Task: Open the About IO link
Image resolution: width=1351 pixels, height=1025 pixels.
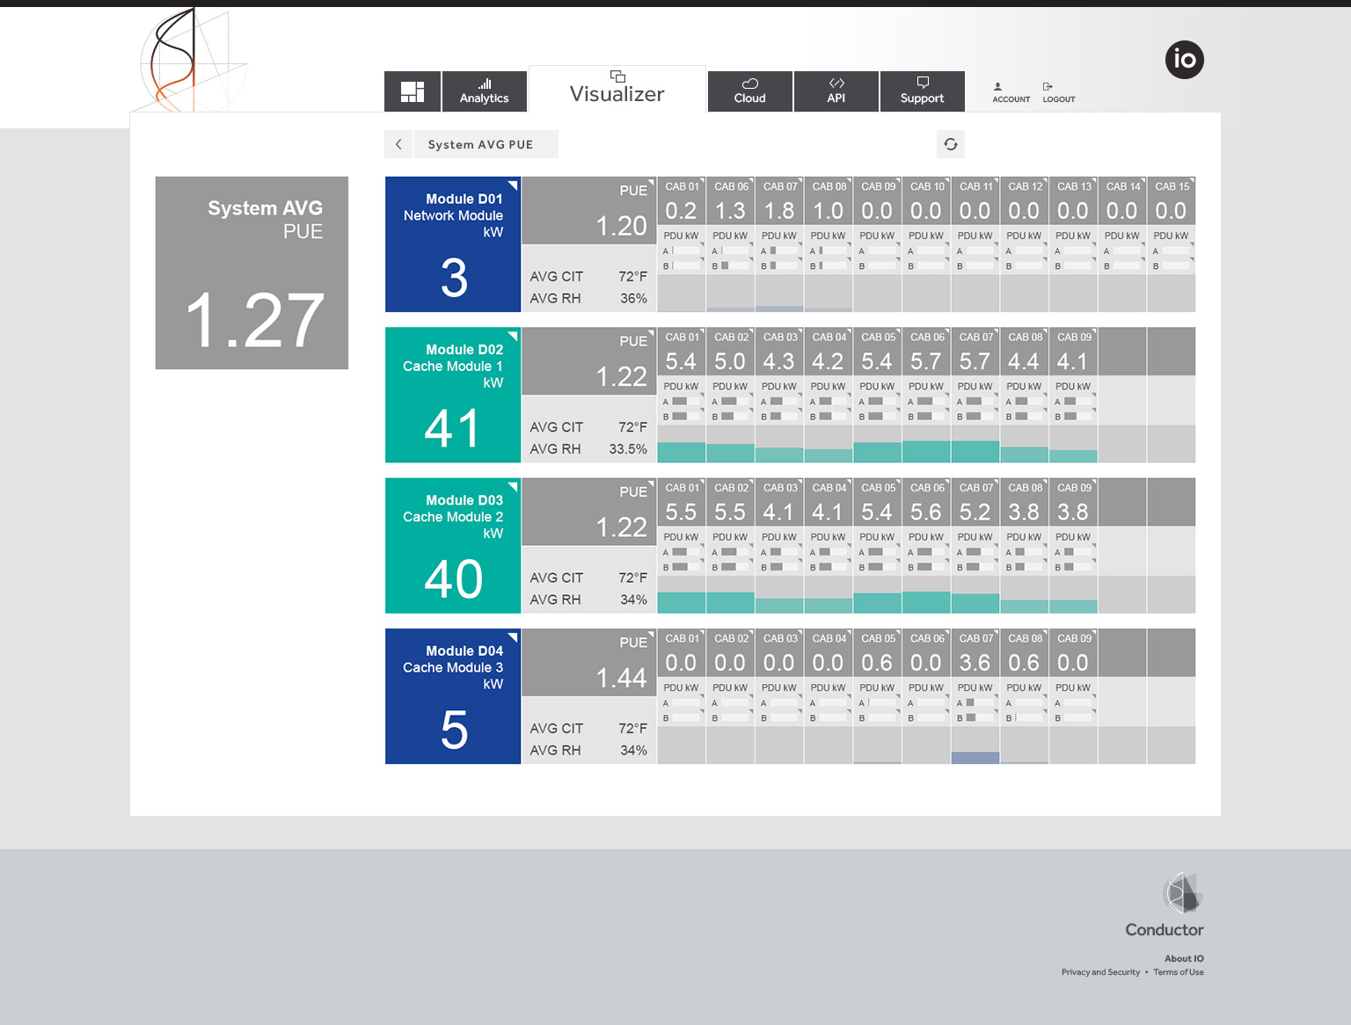Action: pyautogui.click(x=1184, y=958)
